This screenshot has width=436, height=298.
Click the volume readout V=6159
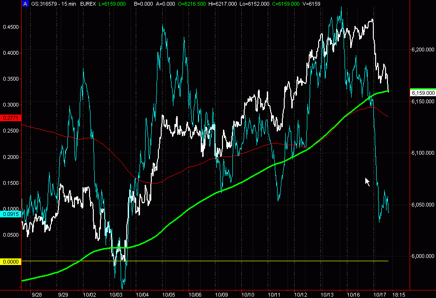pos(311,4)
